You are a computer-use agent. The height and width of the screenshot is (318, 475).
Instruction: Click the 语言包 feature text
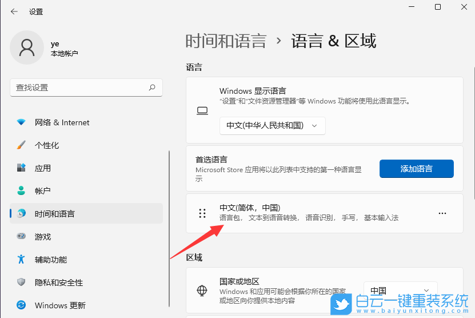[230, 218]
